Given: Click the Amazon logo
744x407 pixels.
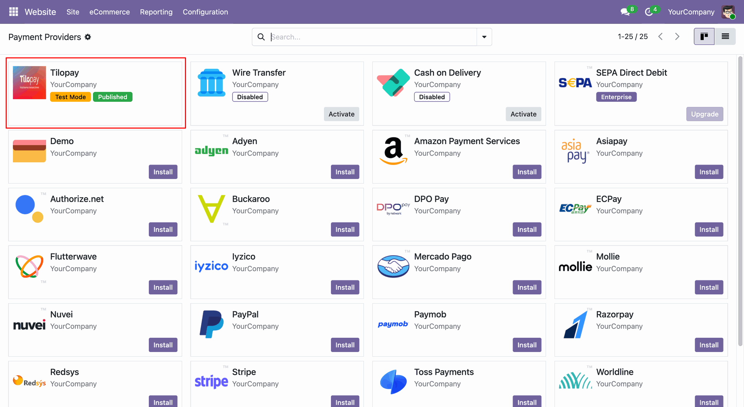Looking at the screenshot, I should [x=393, y=151].
